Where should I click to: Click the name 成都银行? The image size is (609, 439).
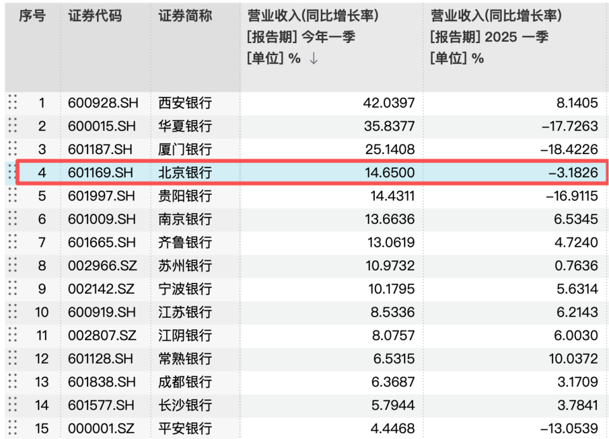click(185, 382)
